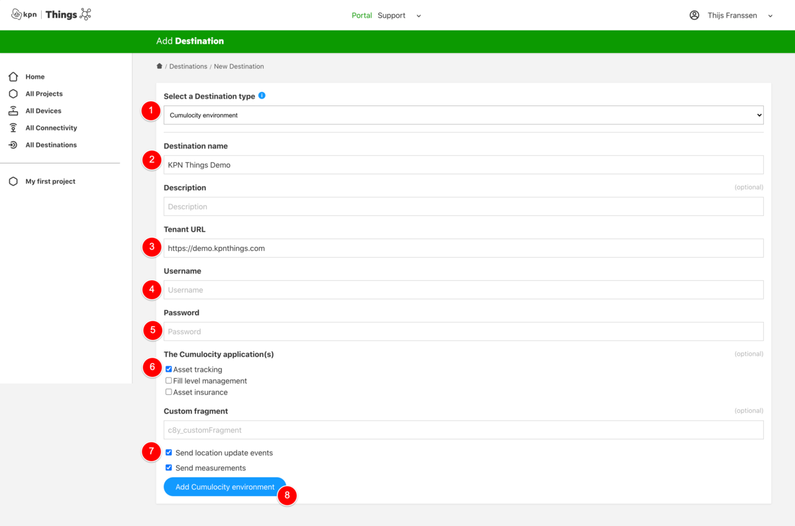Open the Support tab
Image resolution: width=795 pixels, height=526 pixels.
pyautogui.click(x=392, y=15)
